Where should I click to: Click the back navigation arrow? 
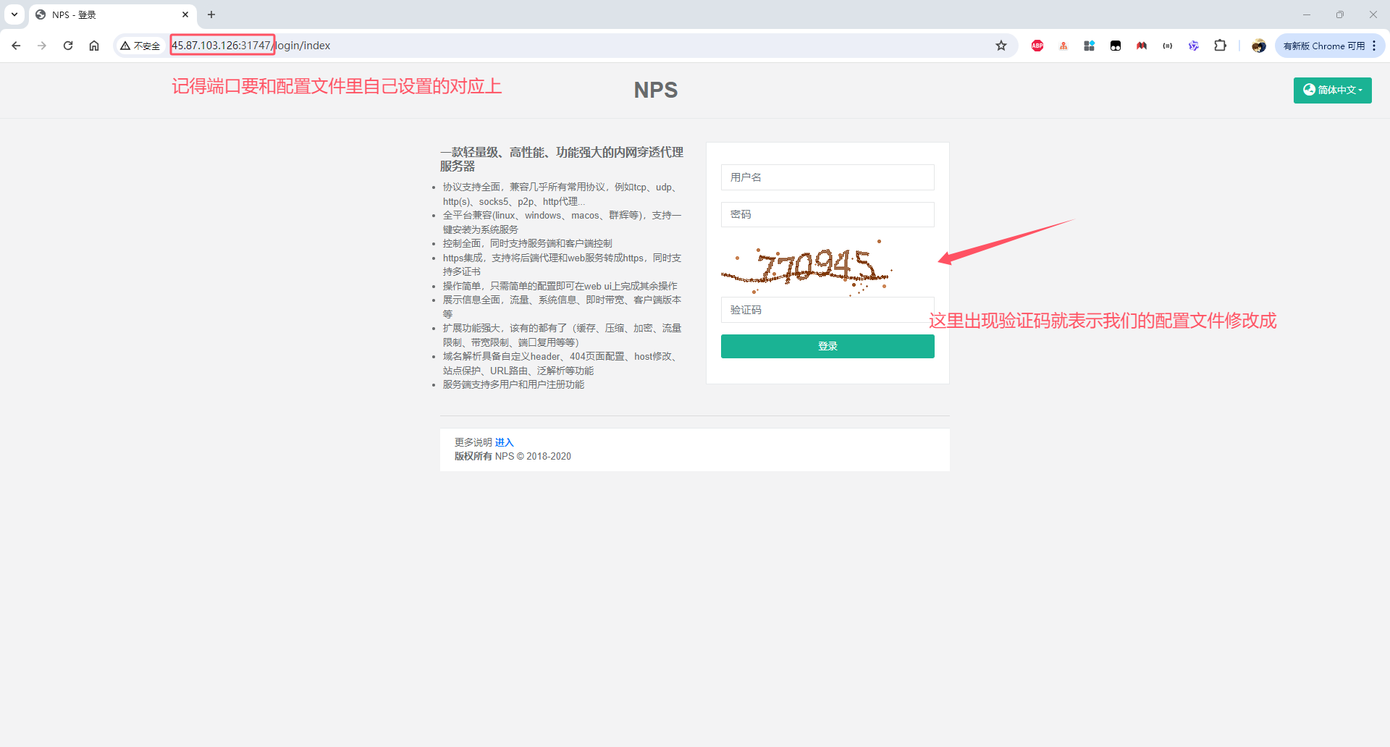16,46
